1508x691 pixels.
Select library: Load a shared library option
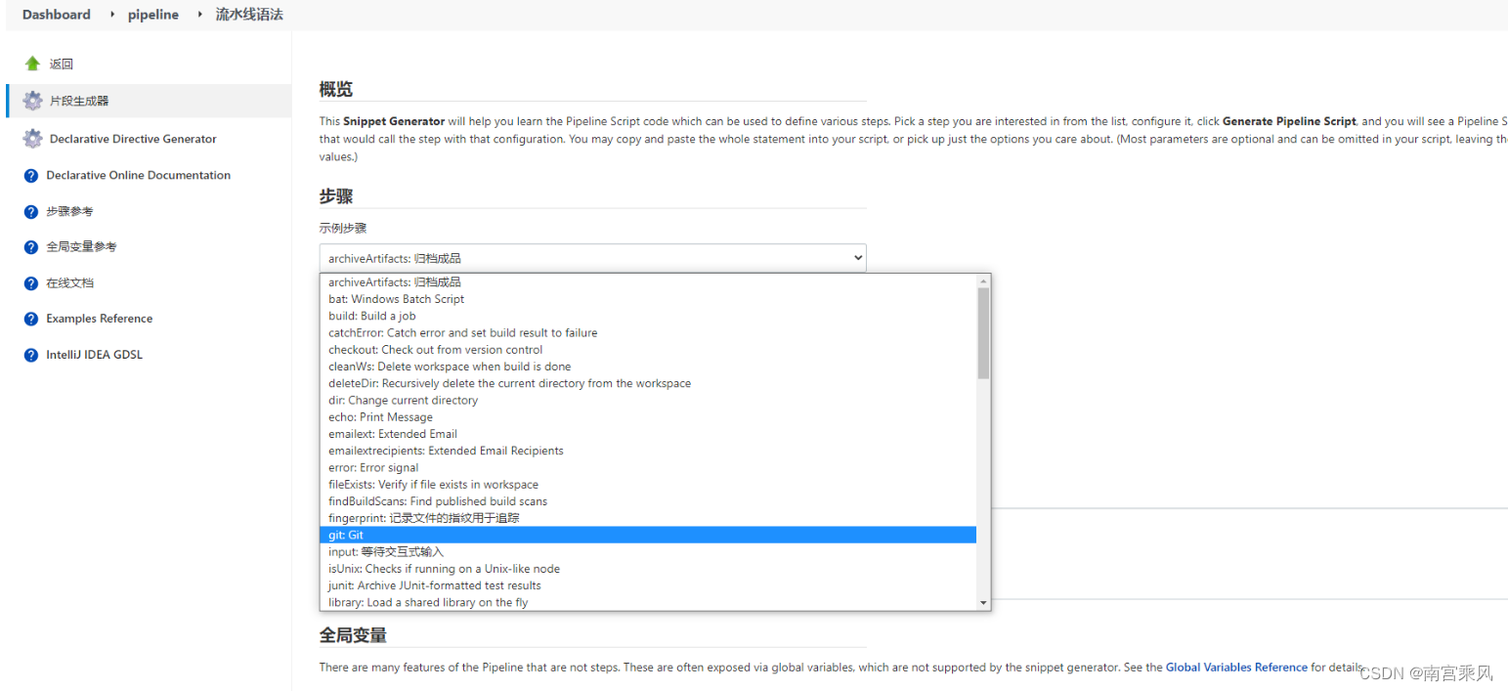(x=648, y=603)
